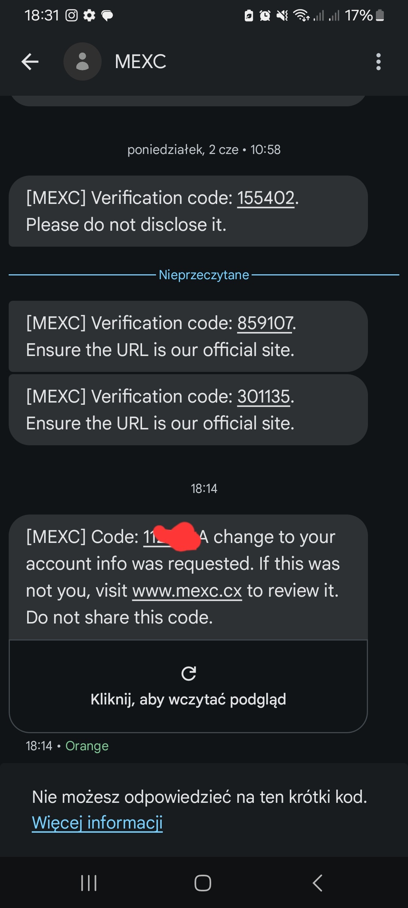This screenshot has height=908, width=408.
Task: Open the Więcej informacji link
Action: click(97, 822)
